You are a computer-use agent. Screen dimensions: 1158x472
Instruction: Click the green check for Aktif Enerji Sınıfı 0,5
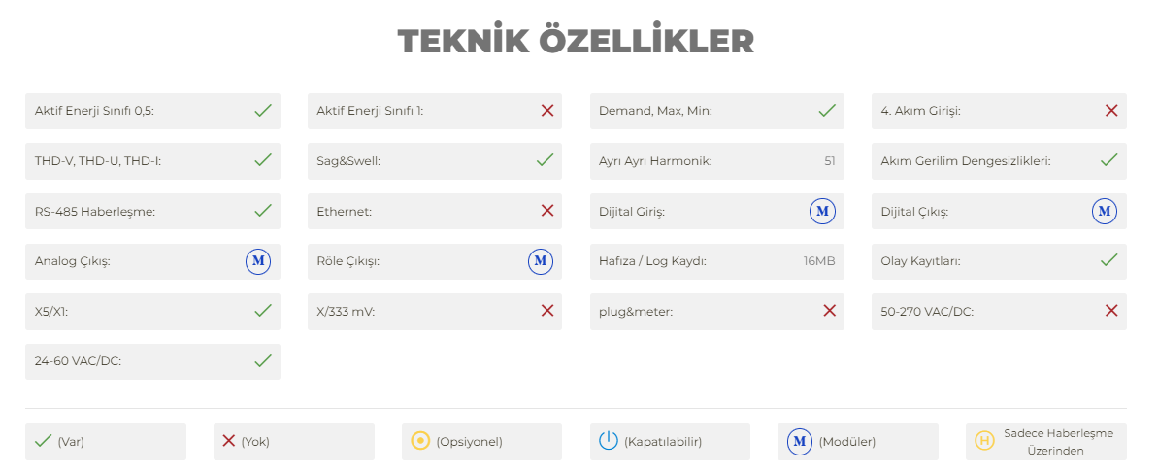click(263, 111)
